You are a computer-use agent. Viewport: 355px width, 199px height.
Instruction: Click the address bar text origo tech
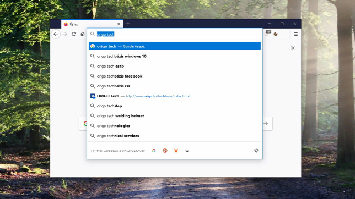pos(105,34)
